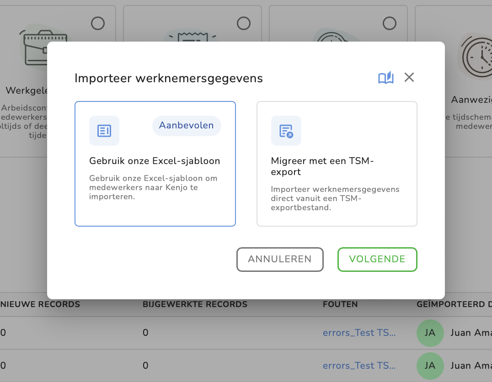Select the 'Migreer met een TSM-export' card
This screenshot has height=382, width=492.
click(x=337, y=164)
